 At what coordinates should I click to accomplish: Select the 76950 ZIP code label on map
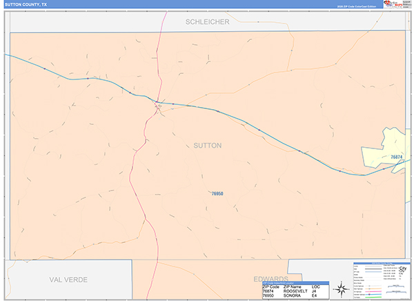217,193
